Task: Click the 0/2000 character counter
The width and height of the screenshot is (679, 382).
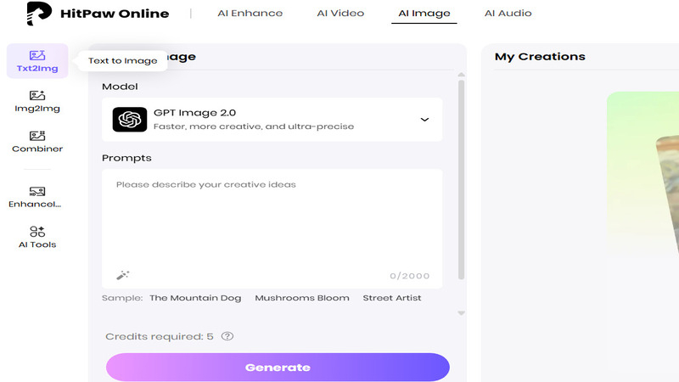Action: [410, 276]
